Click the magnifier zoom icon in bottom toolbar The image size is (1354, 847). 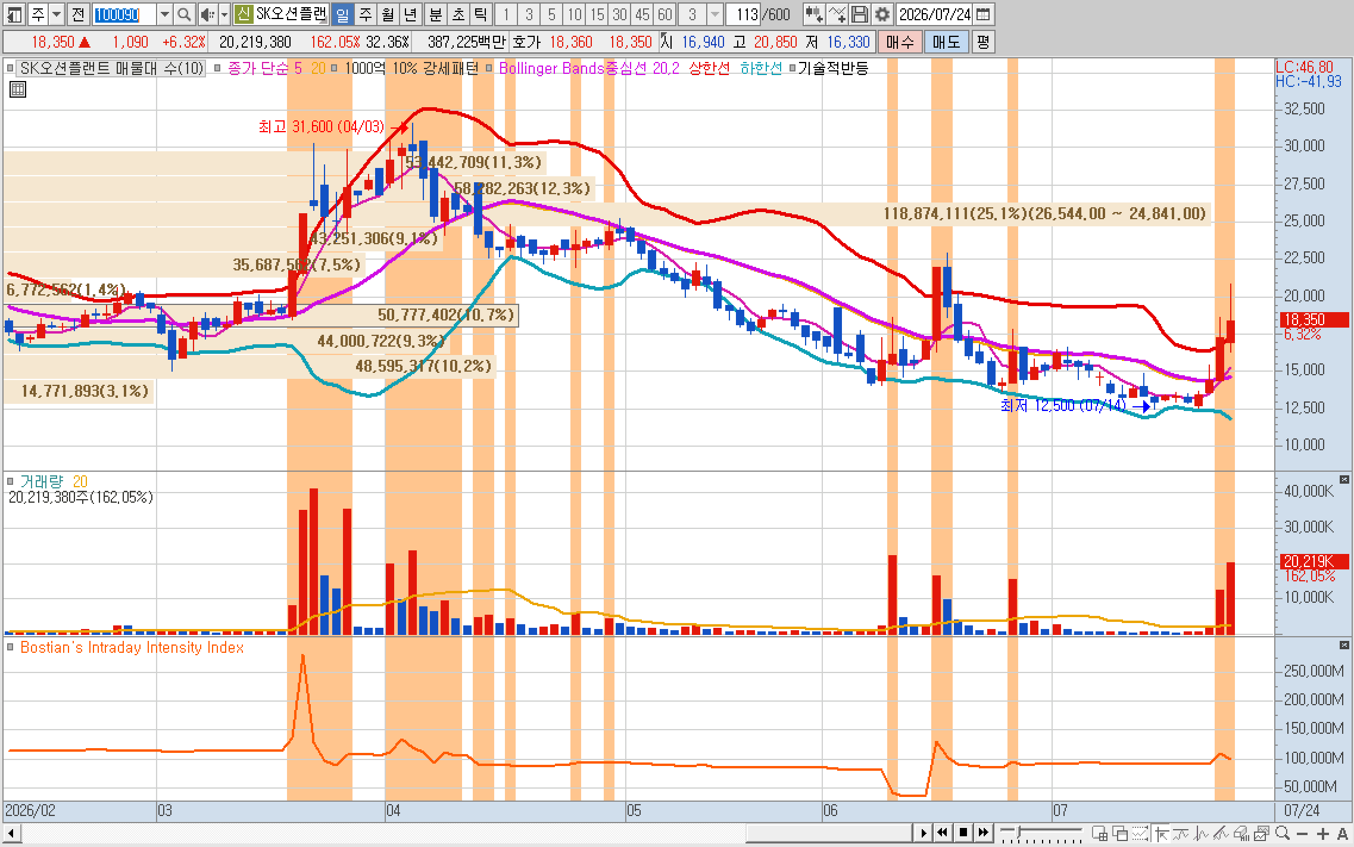tap(1282, 833)
